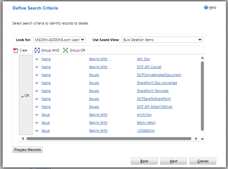Open row menu chevron for DCP_API_Concat
This screenshot has width=228, height=169.
pyautogui.click(x=37, y=67)
